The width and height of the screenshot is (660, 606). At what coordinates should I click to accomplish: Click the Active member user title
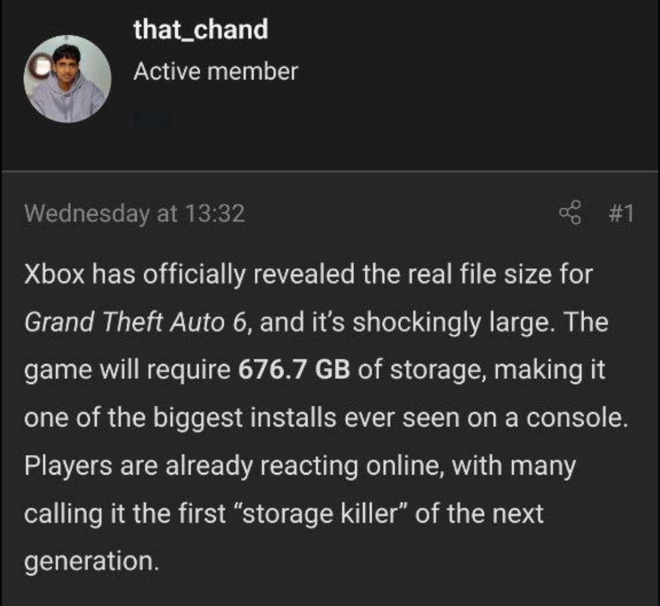(x=215, y=71)
